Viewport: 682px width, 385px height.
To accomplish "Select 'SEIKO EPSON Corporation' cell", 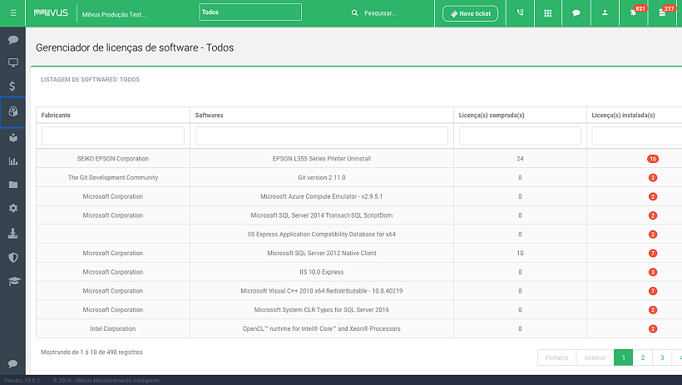I will [x=112, y=159].
